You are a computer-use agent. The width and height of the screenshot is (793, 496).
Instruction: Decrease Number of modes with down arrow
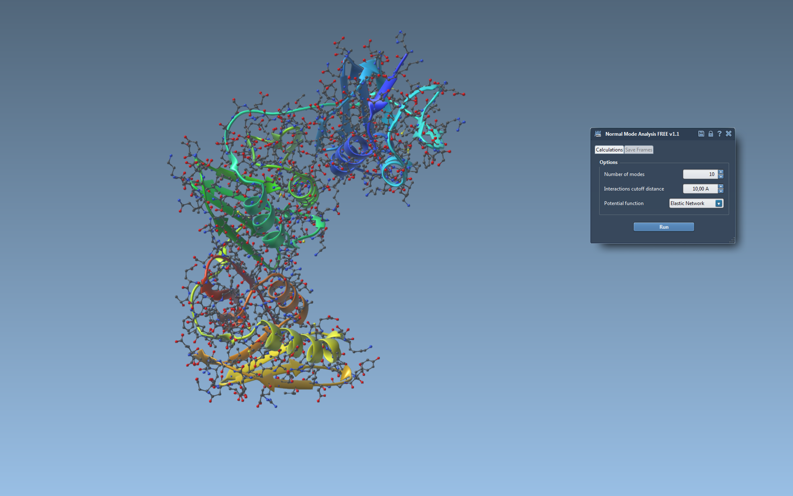(721, 177)
